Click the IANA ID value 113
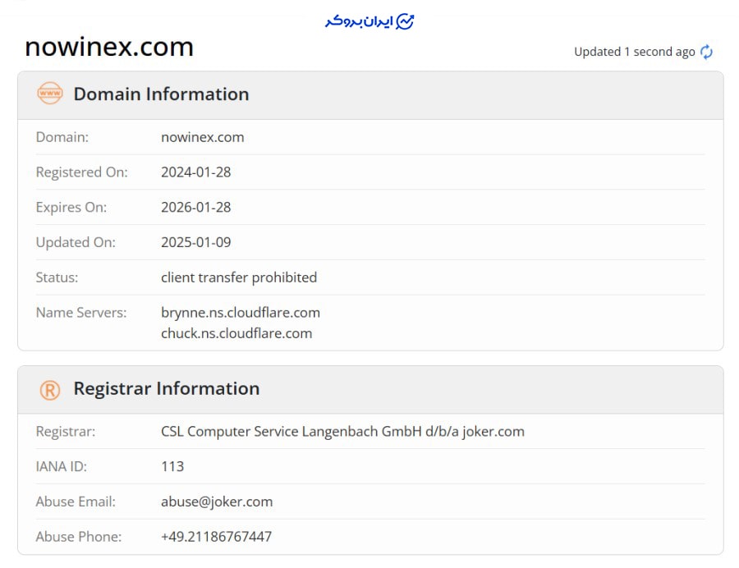Viewport: 739px width, 568px height. 172,466
